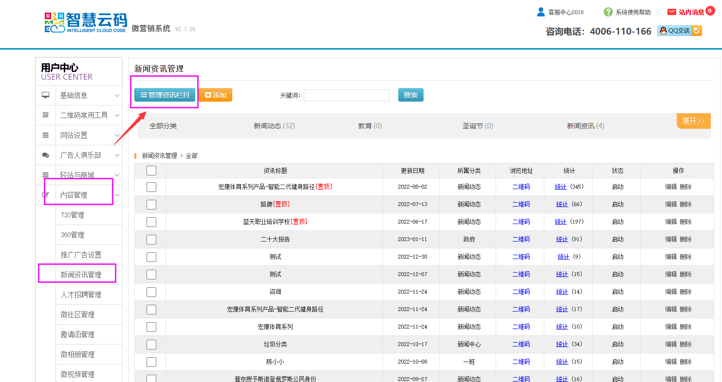The image size is (722, 382).
Task: Open 人才招聘管理 in the sidebar
Action: pyautogui.click(x=81, y=295)
